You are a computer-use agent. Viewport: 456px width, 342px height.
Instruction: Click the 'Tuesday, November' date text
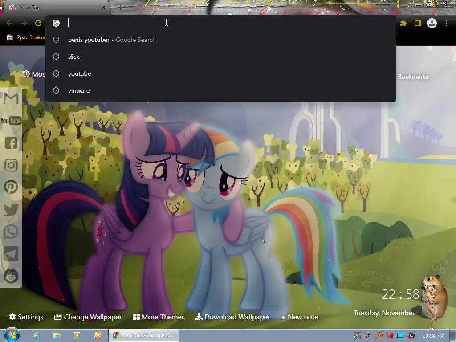(383, 313)
